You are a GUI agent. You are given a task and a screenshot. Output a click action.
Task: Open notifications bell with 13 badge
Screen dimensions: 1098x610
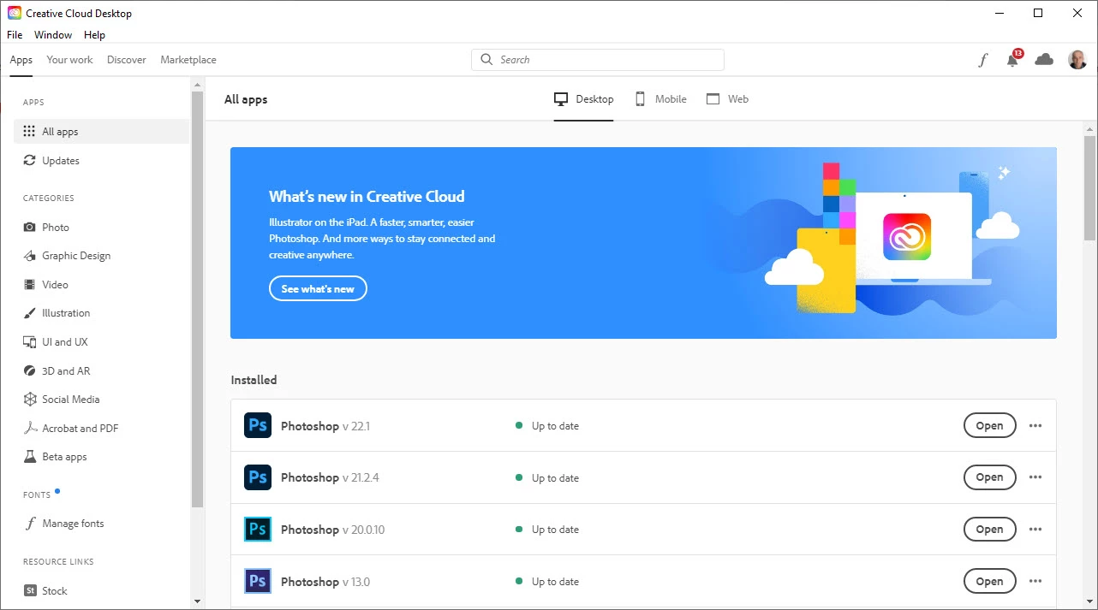point(1013,59)
